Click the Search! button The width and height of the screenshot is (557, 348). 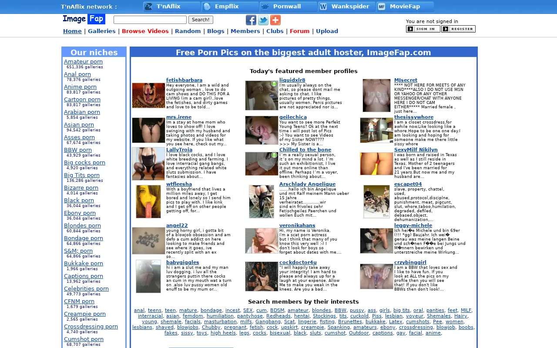tap(201, 20)
